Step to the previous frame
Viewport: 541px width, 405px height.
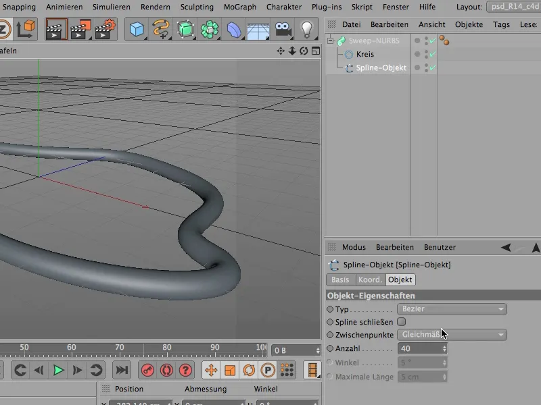39,370
